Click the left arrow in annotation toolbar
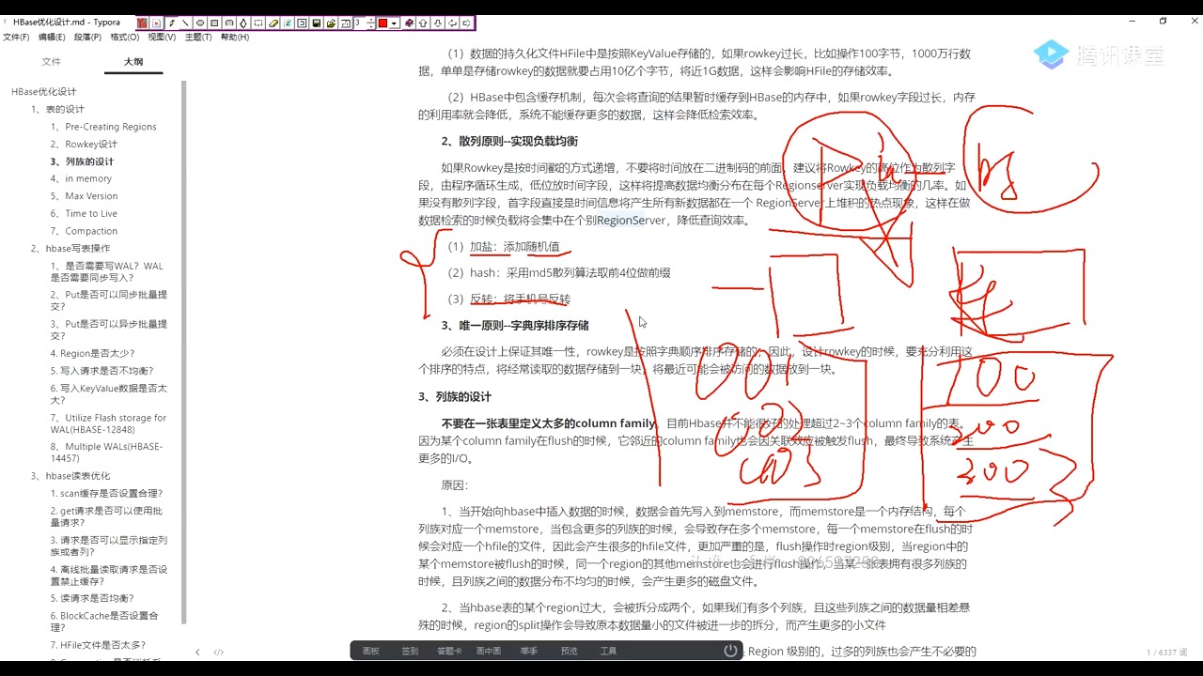1203x676 pixels. [452, 23]
